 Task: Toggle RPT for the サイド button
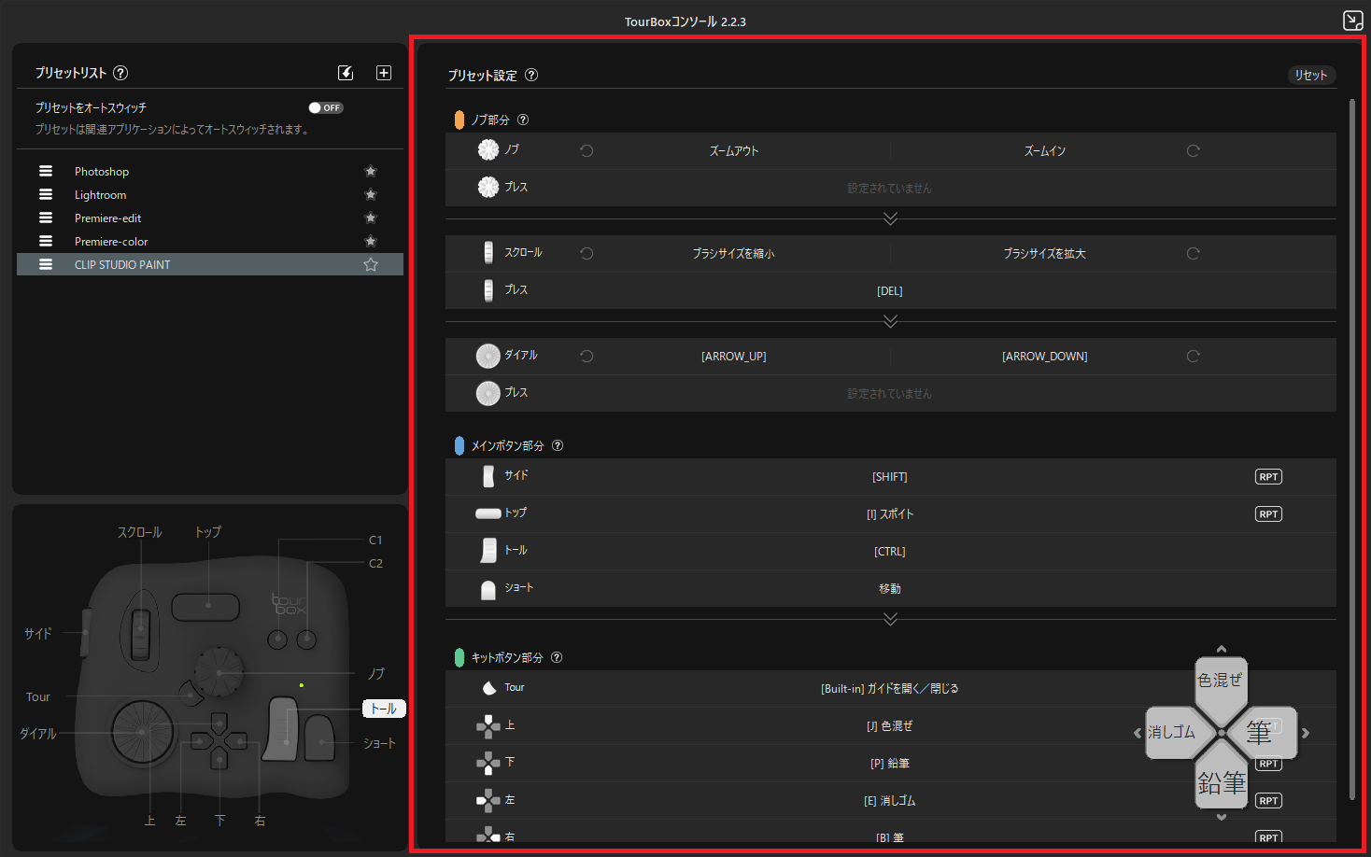click(1267, 477)
